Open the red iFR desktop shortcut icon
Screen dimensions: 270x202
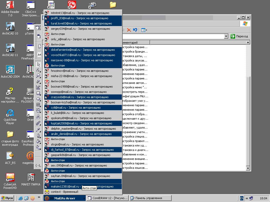pyautogui.click(x=72, y=5)
